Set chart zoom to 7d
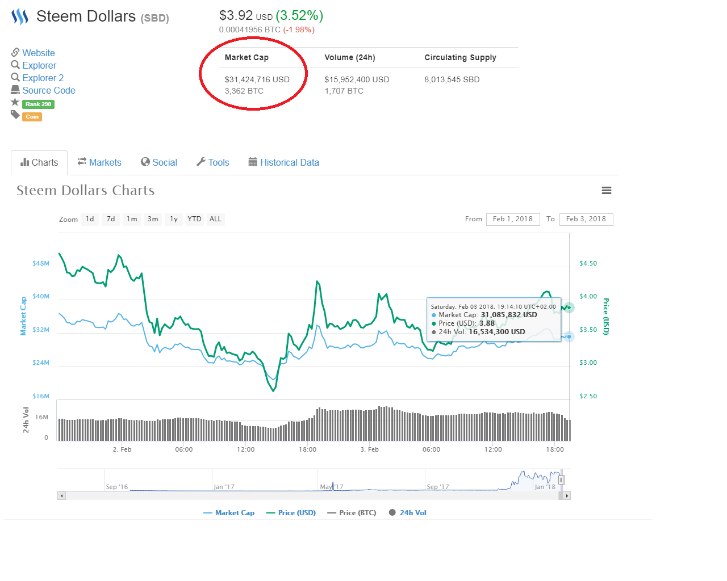Image resolution: width=727 pixels, height=581 pixels. [x=111, y=219]
